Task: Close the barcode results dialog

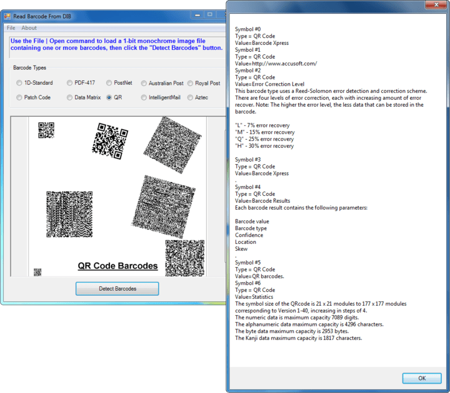Action: click(436, 4)
